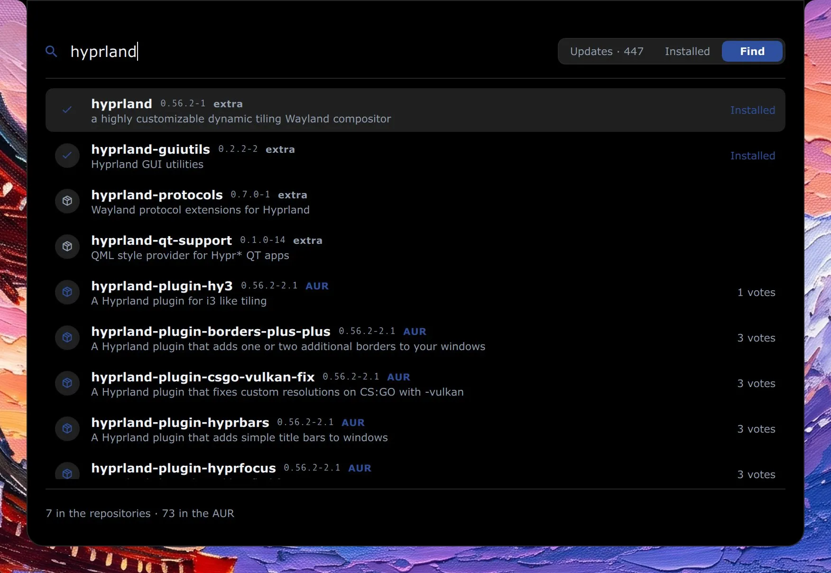Click the package icon for hyprland-plugin-hy3
831x573 pixels.
[67, 292]
